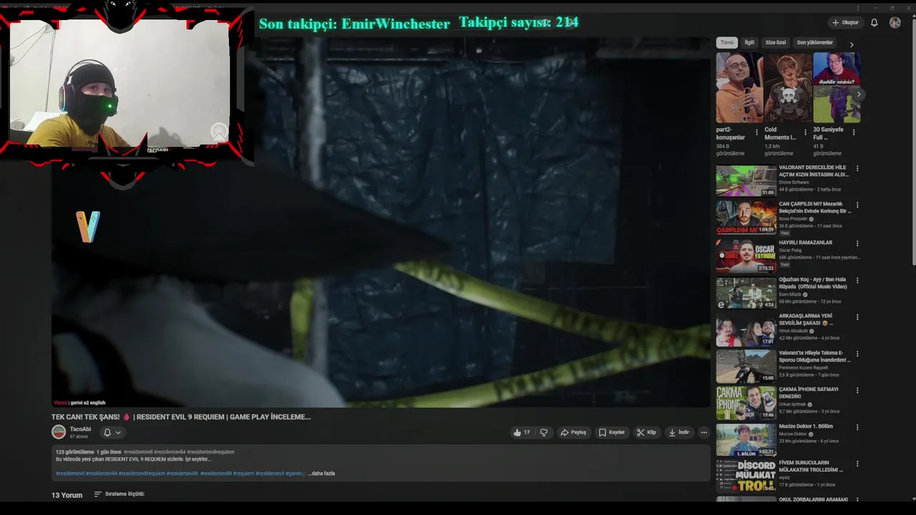Viewport: 916px width, 515px height.
Task: Open options for the ÇAKMA İPHONE video
Action: 857,391
